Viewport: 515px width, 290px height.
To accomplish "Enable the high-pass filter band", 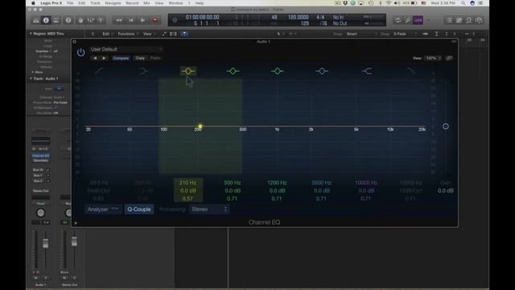I will coord(99,71).
